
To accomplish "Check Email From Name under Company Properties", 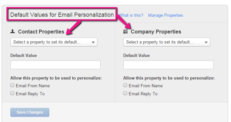I will (x=125, y=85).
